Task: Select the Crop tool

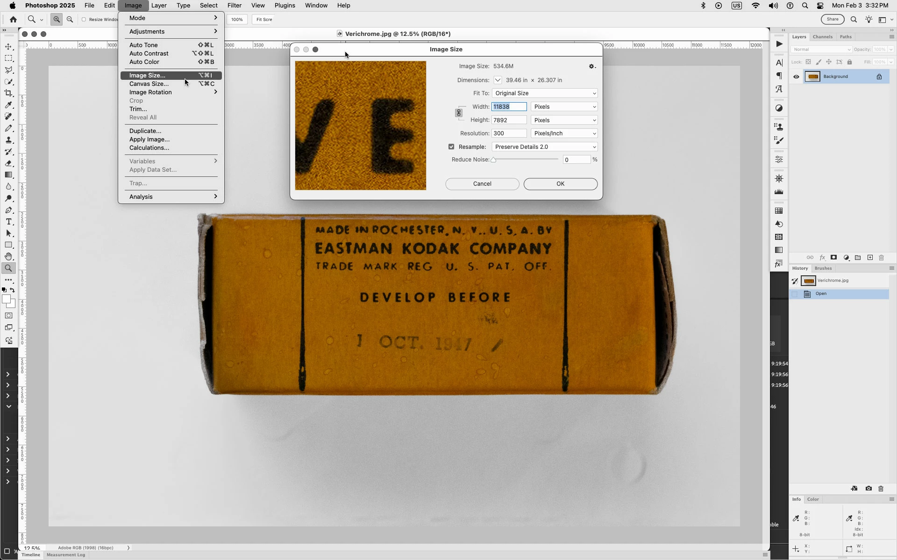Action: (8, 93)
